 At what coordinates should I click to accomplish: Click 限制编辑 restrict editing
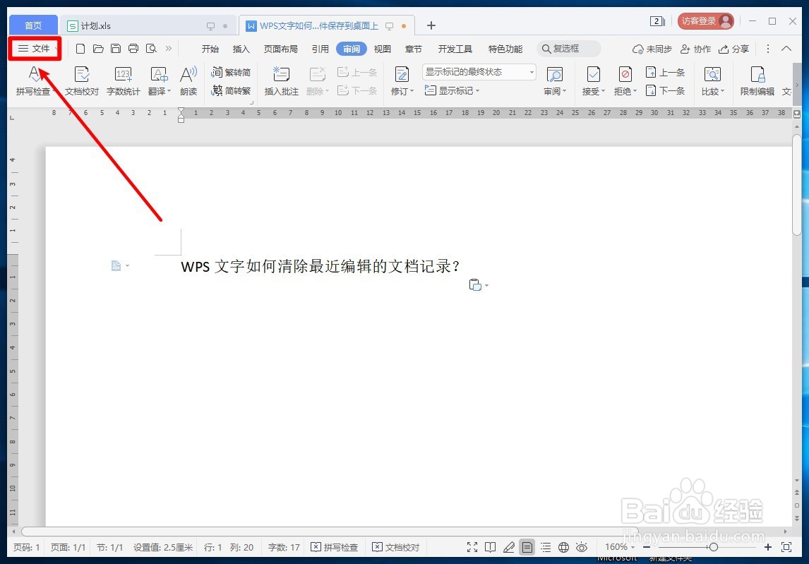(757, 81)
